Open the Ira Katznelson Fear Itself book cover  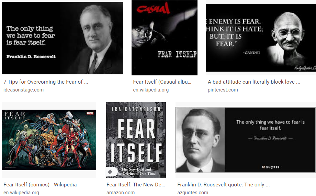[136, 140]
